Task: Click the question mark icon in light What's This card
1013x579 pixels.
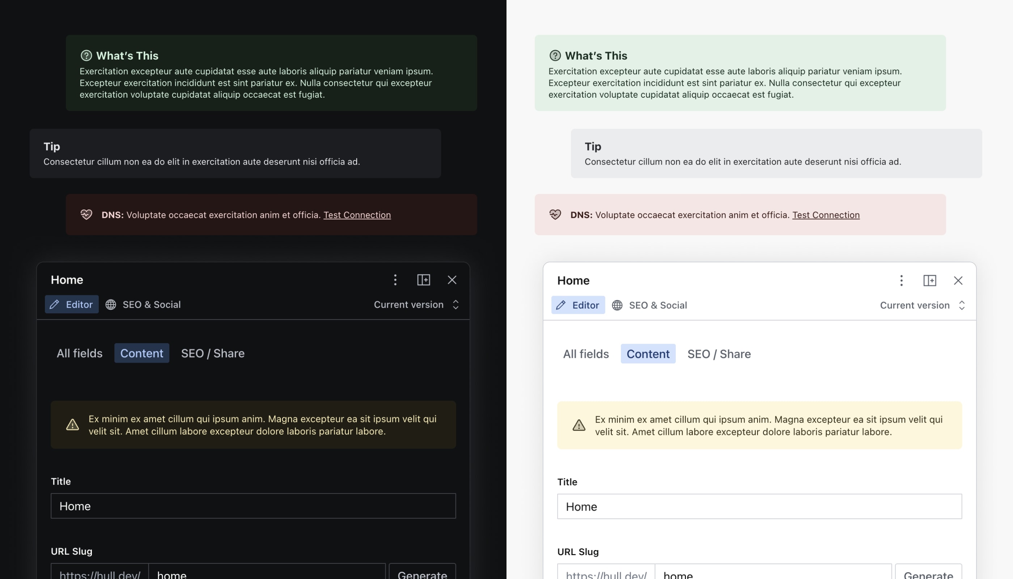Action: [555, 55]
